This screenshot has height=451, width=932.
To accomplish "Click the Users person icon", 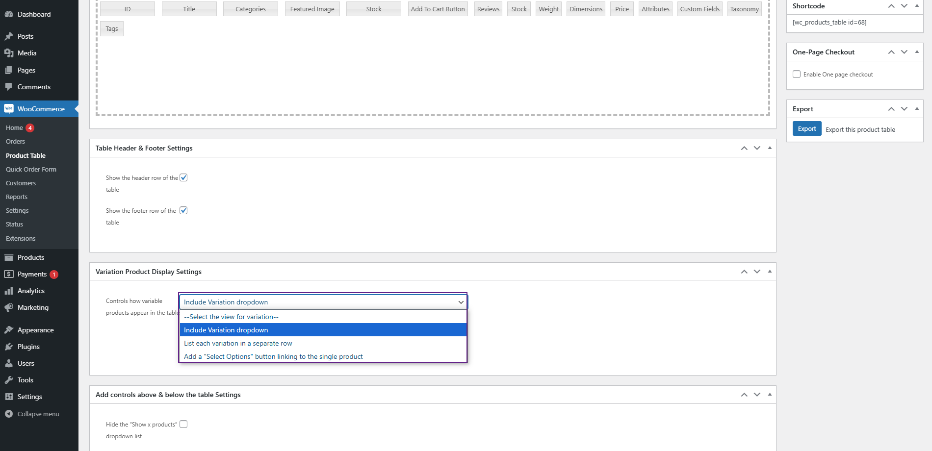I will (9, 363).
